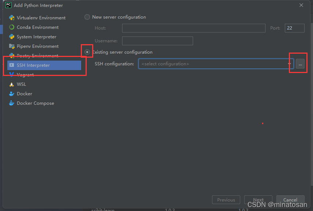Click into the Port field showing 22

coord(294,28)
